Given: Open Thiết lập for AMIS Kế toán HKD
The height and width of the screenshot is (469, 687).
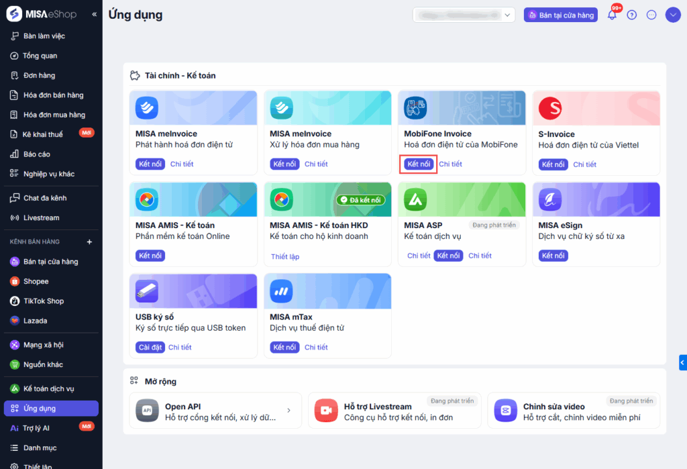Looking at the screenshot, I should pyautogui.click(x=285, y=256).
